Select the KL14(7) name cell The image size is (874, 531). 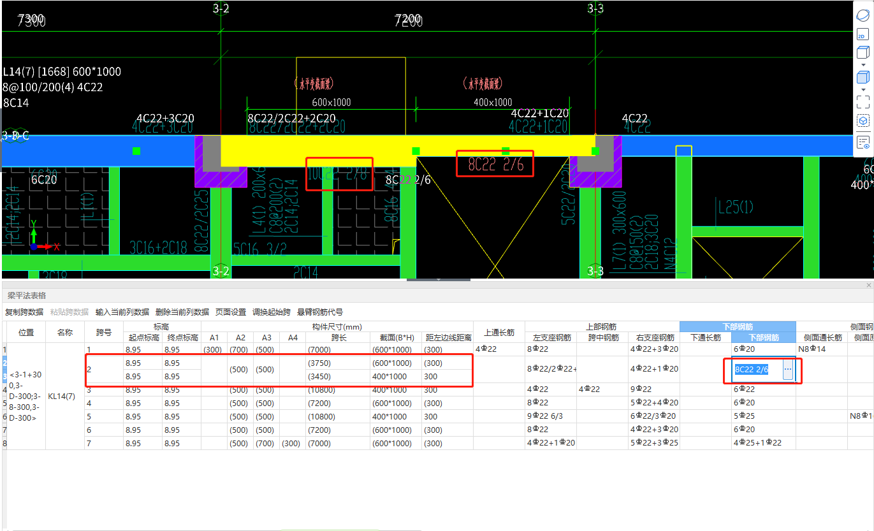click(x=65, y=396)
